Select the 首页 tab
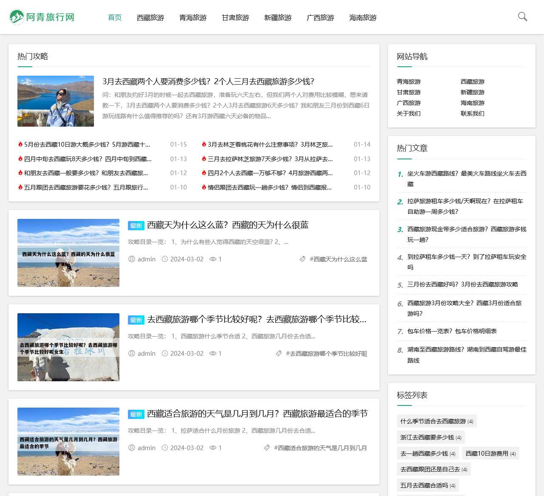 point(114,17)
